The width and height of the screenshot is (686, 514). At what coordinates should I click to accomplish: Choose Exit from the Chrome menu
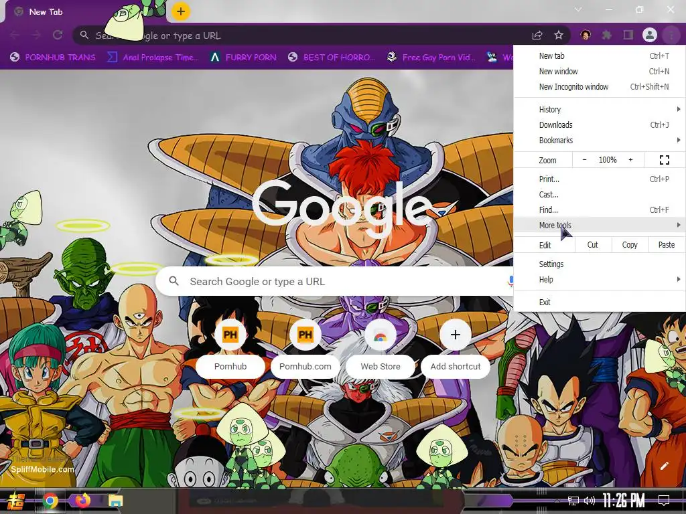tap(600, 302)
